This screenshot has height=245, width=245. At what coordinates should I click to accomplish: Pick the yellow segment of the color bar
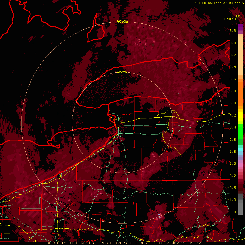pyautogui.click(x=240, y=117)
